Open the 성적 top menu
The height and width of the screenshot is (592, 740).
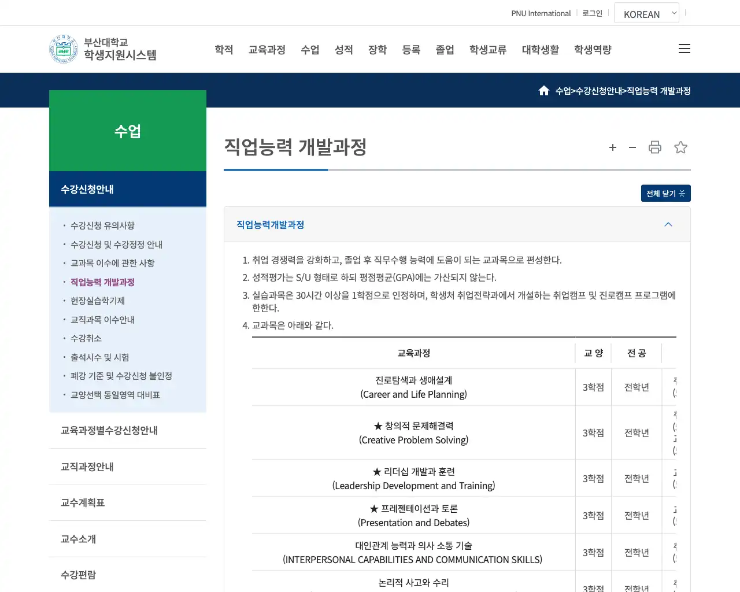pyautogui.click(x=344, y=50)
